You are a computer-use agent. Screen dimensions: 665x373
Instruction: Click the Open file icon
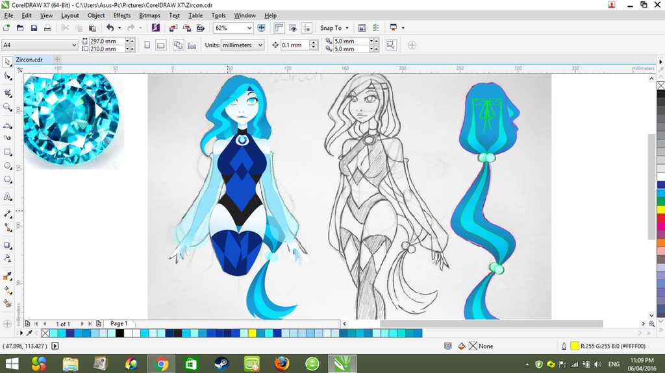(20, 28)
